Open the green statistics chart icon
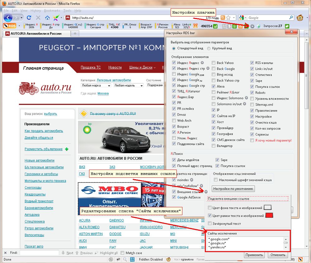 pos(215,26)
